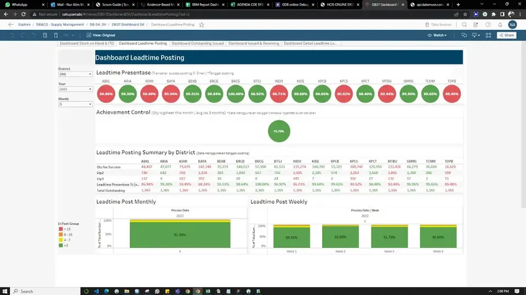The height and width of the screenshot is (295, 526).
Task: Open the notifications bell
Action: (x=500, y=25)
